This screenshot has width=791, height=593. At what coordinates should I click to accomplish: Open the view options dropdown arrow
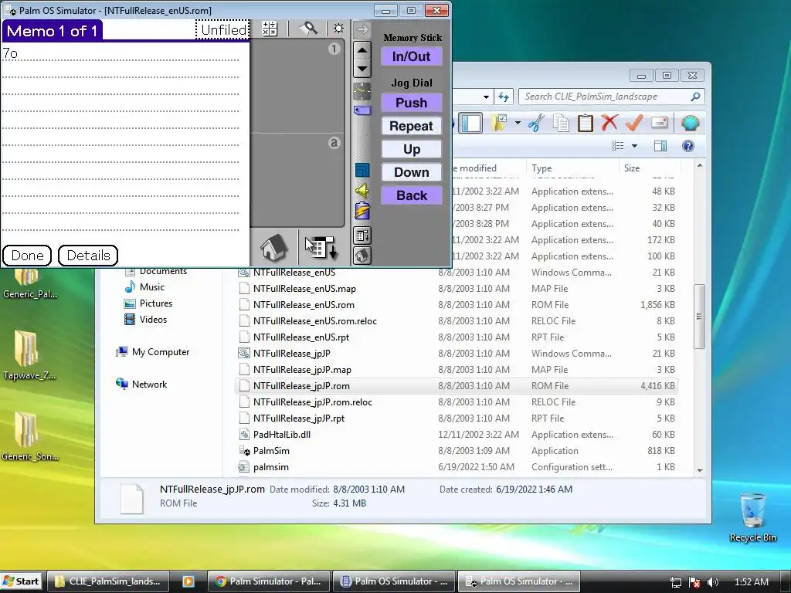coord(635,146)
